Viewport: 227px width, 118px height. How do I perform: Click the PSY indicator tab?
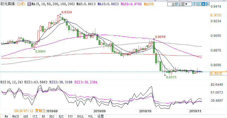(70, 116)
